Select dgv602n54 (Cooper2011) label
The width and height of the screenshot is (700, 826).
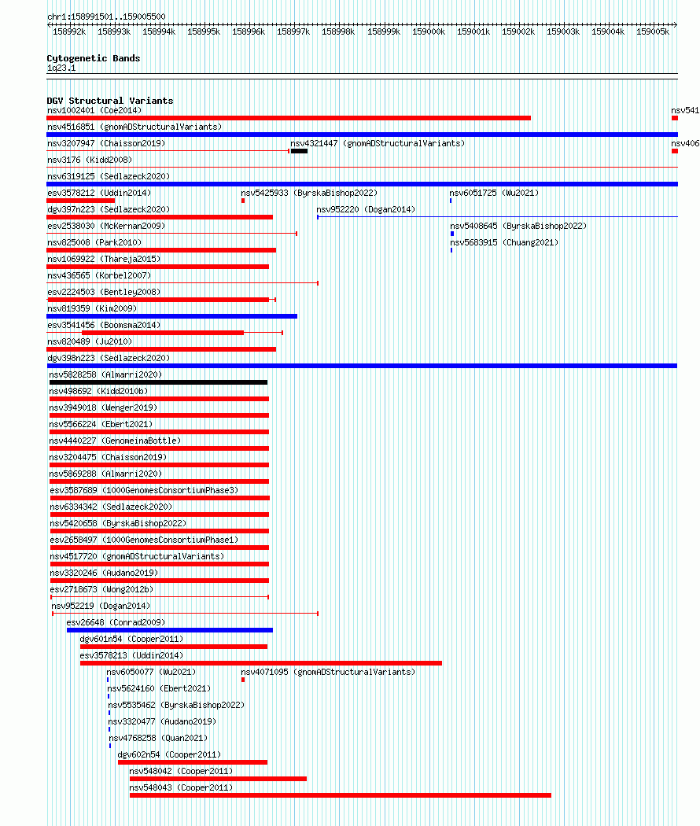169,754
